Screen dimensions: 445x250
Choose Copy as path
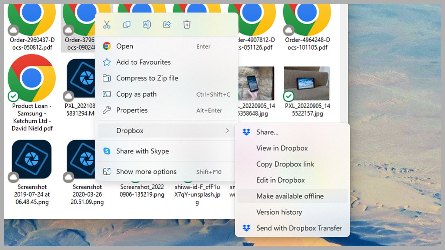click(x=136, y=94)
